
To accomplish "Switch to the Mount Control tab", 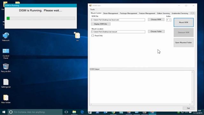I will [x=96, y=13].
